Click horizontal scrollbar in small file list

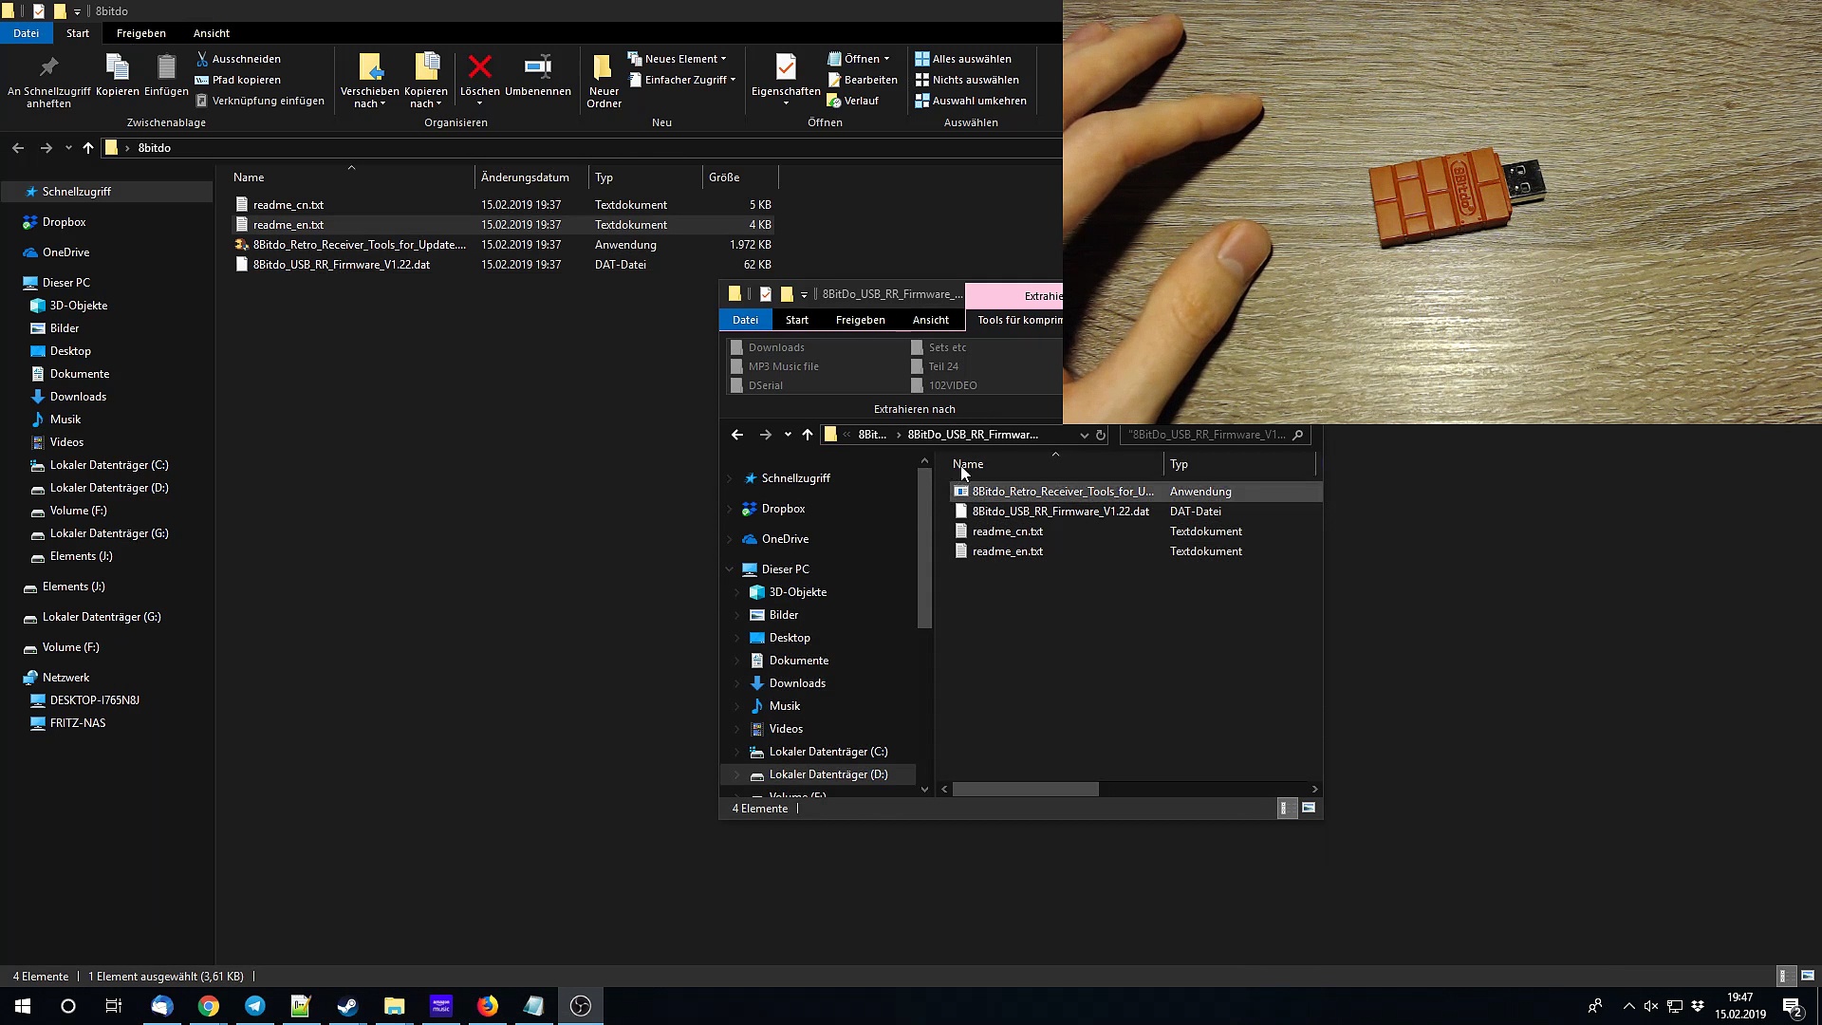(x=1025, y=790)
